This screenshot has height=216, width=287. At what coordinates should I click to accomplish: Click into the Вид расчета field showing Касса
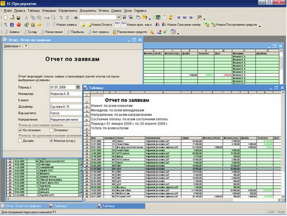pyautogui.click(x=66, y=113)
